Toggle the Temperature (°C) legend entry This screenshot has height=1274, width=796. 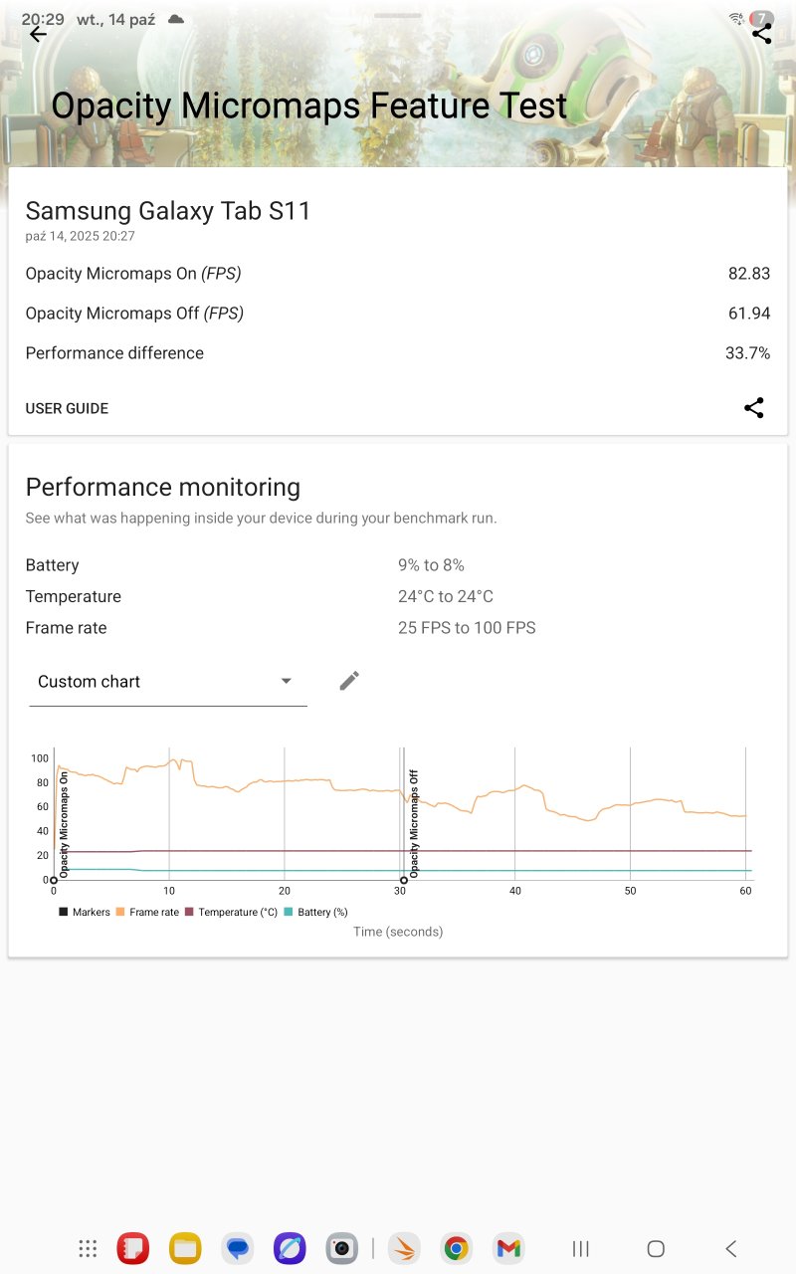click(x=231, y=912)
